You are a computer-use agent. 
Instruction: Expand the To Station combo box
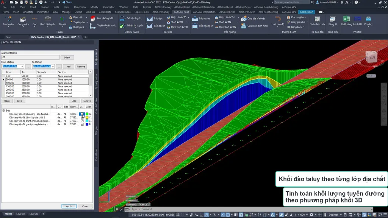coord(53,66)
